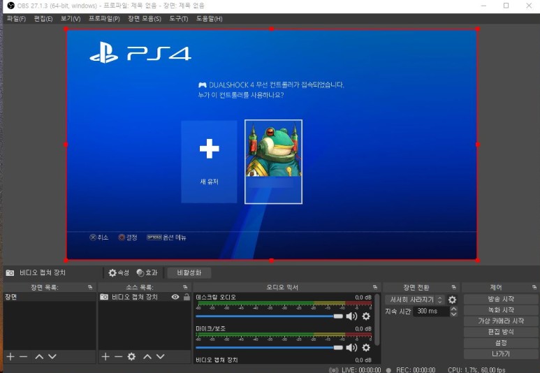The image size is (540, 373).
Task: Open the 프로파일(P) menu
Action: click(x=104, y=19)
